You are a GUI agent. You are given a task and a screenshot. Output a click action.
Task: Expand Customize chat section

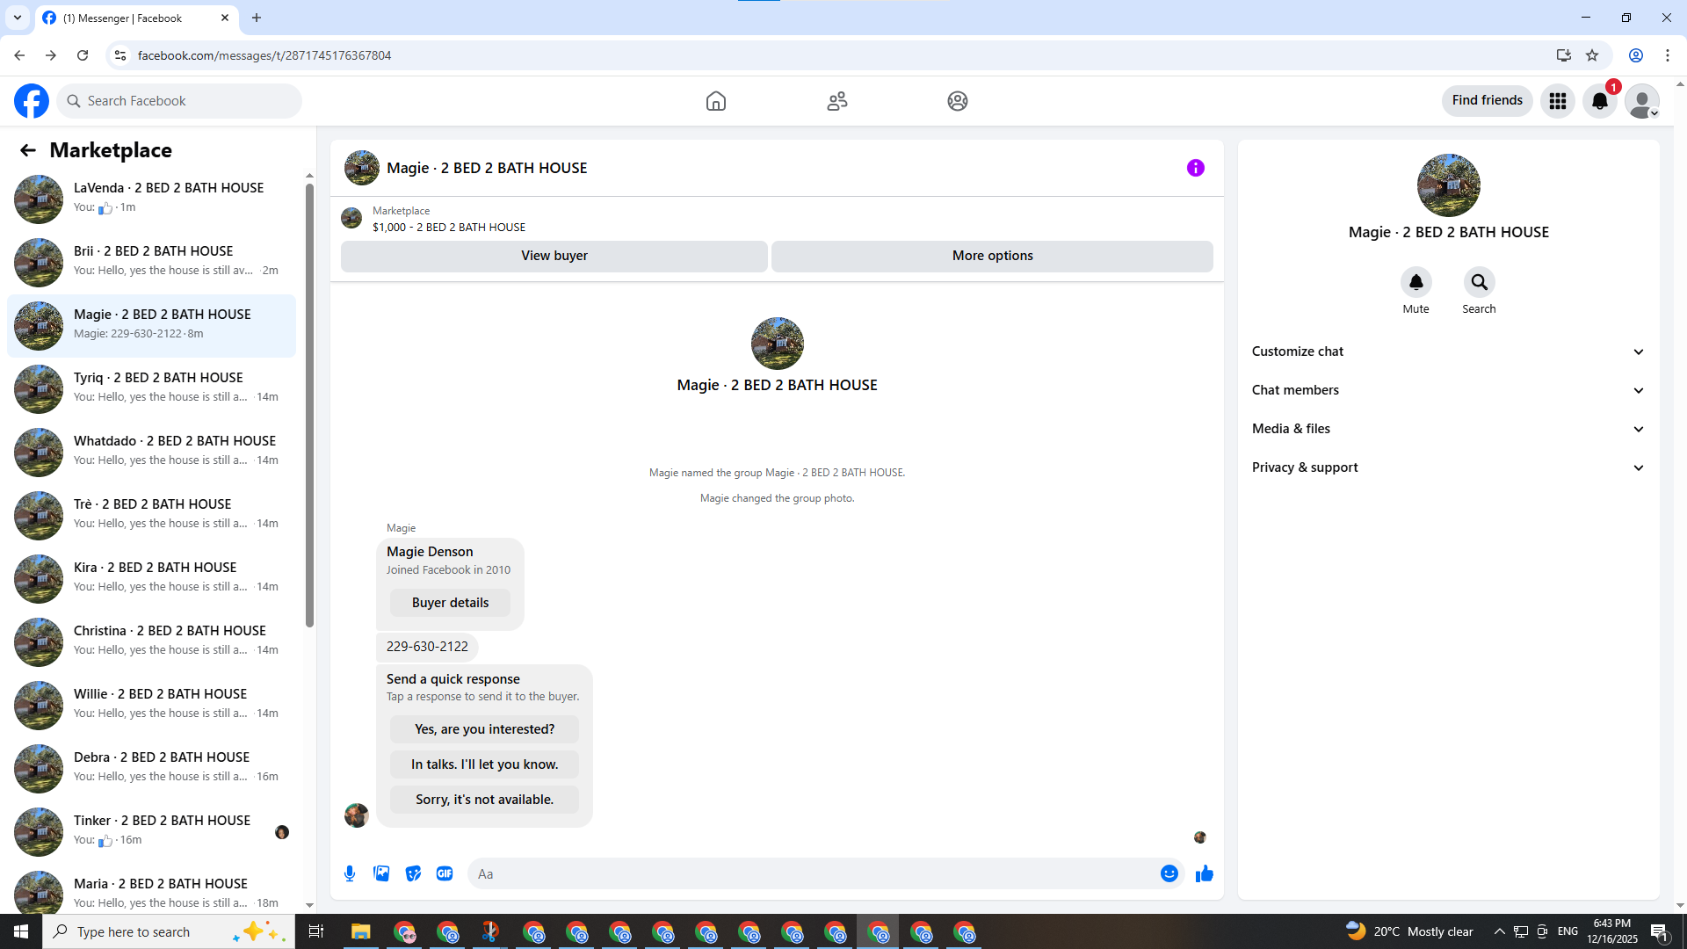1448,351
